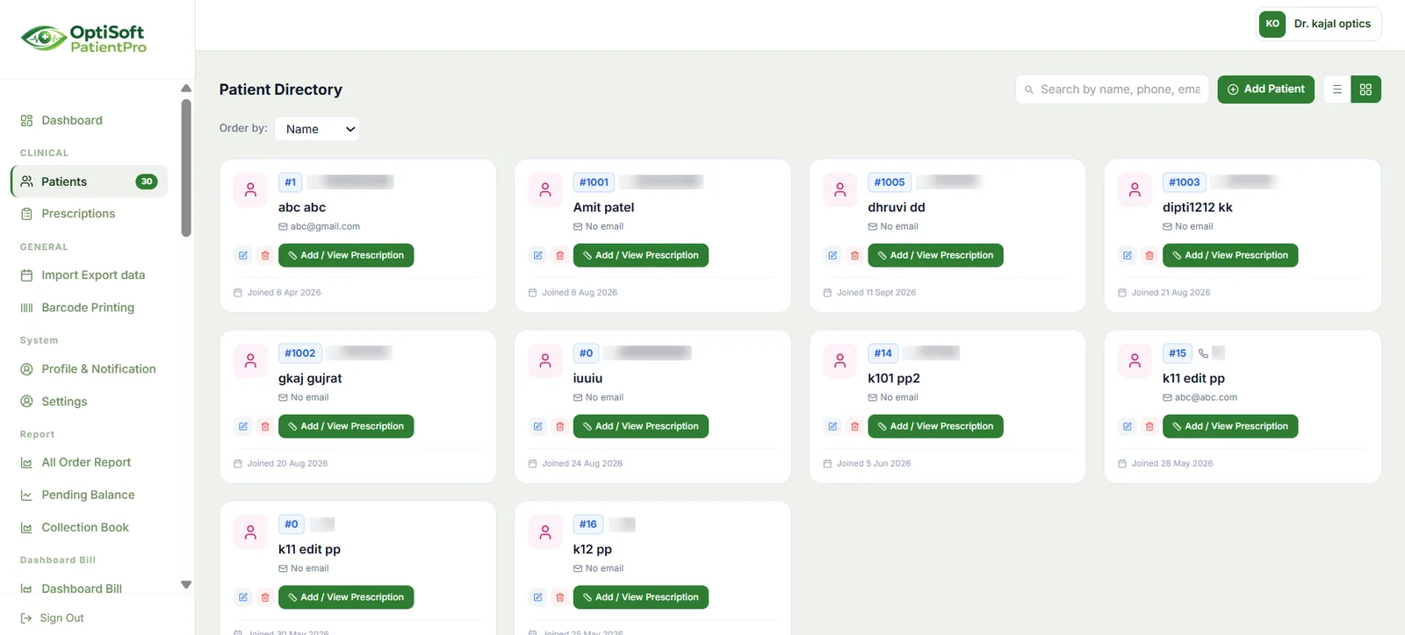Click the Add Patient button
Screen dimensions: 1405x635
tap(1265, 89)
